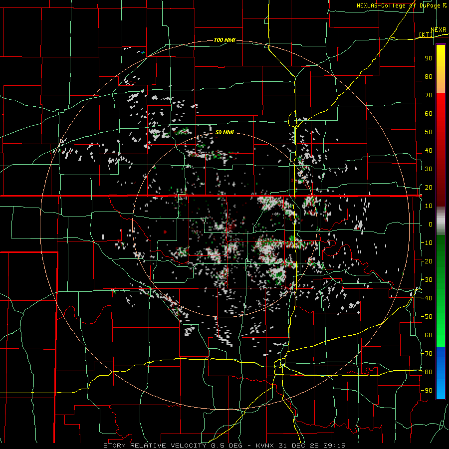Click the "NEXLAB-College of DuPage" header text
This screenshot has width=449, height=449.
(x=399, y=5)
